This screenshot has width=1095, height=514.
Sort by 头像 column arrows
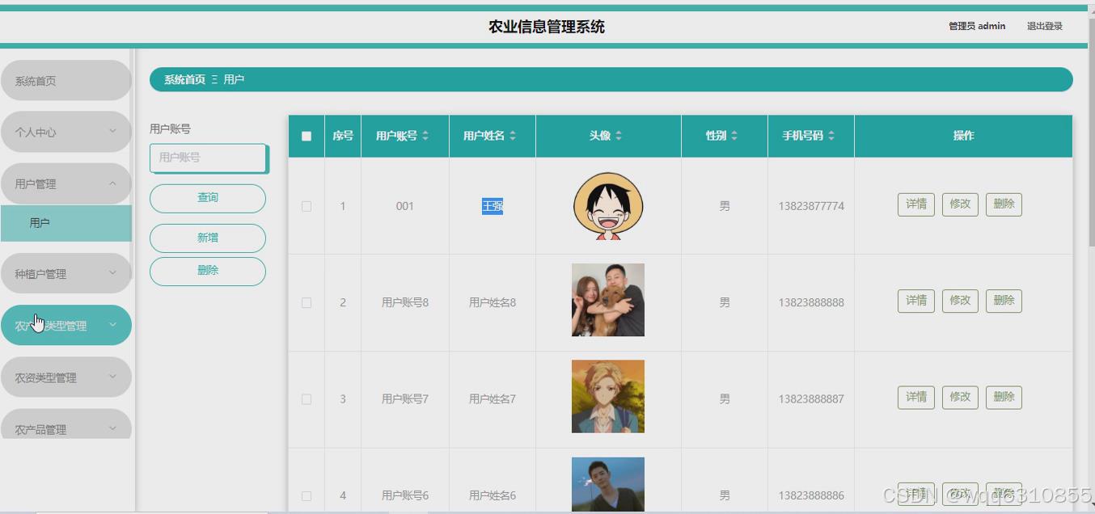pos(619,136)
